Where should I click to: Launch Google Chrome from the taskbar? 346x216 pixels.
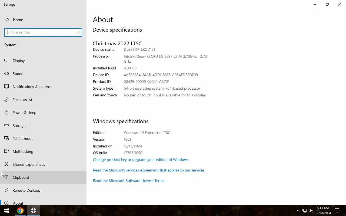click(x=20, y=211)
